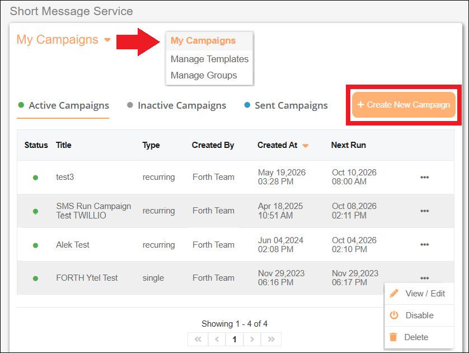Click the trash Delete icon
The height and width of the screenshot is (353, 469).
coord(393,337)
